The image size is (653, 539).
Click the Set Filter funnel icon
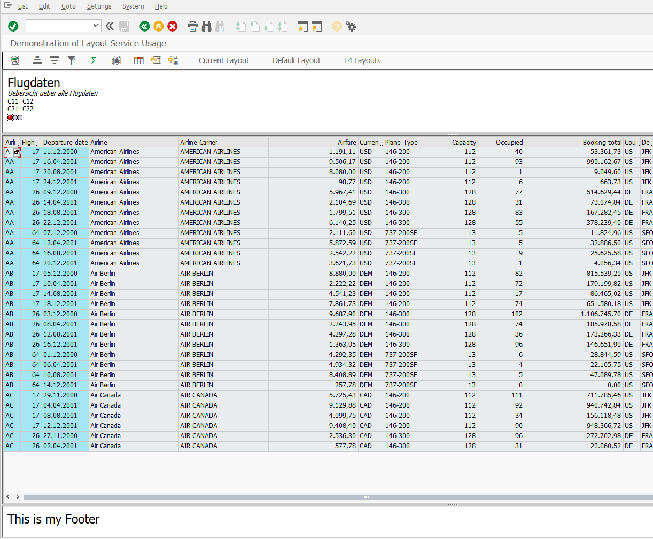(x=72, y=60)
